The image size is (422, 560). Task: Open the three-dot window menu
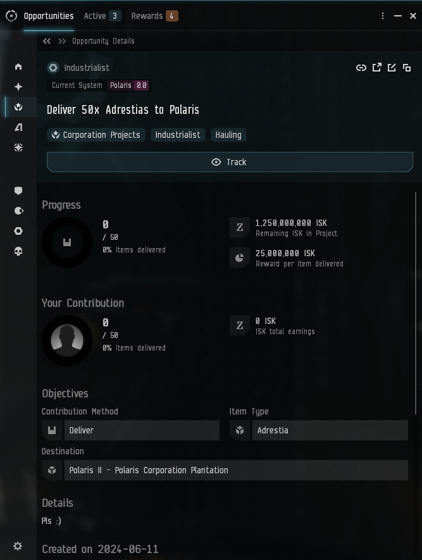coord(383,16)
